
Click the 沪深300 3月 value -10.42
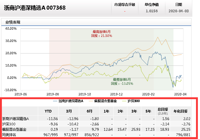click(73, 124)
